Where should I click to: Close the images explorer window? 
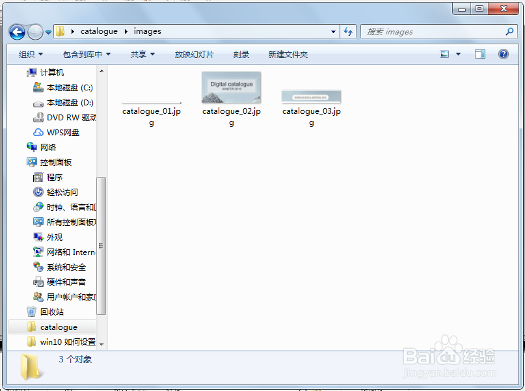tap(504, 8)
